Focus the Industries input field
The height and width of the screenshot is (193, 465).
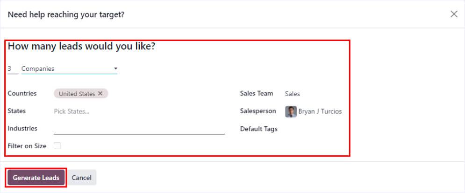pos(139,129)
